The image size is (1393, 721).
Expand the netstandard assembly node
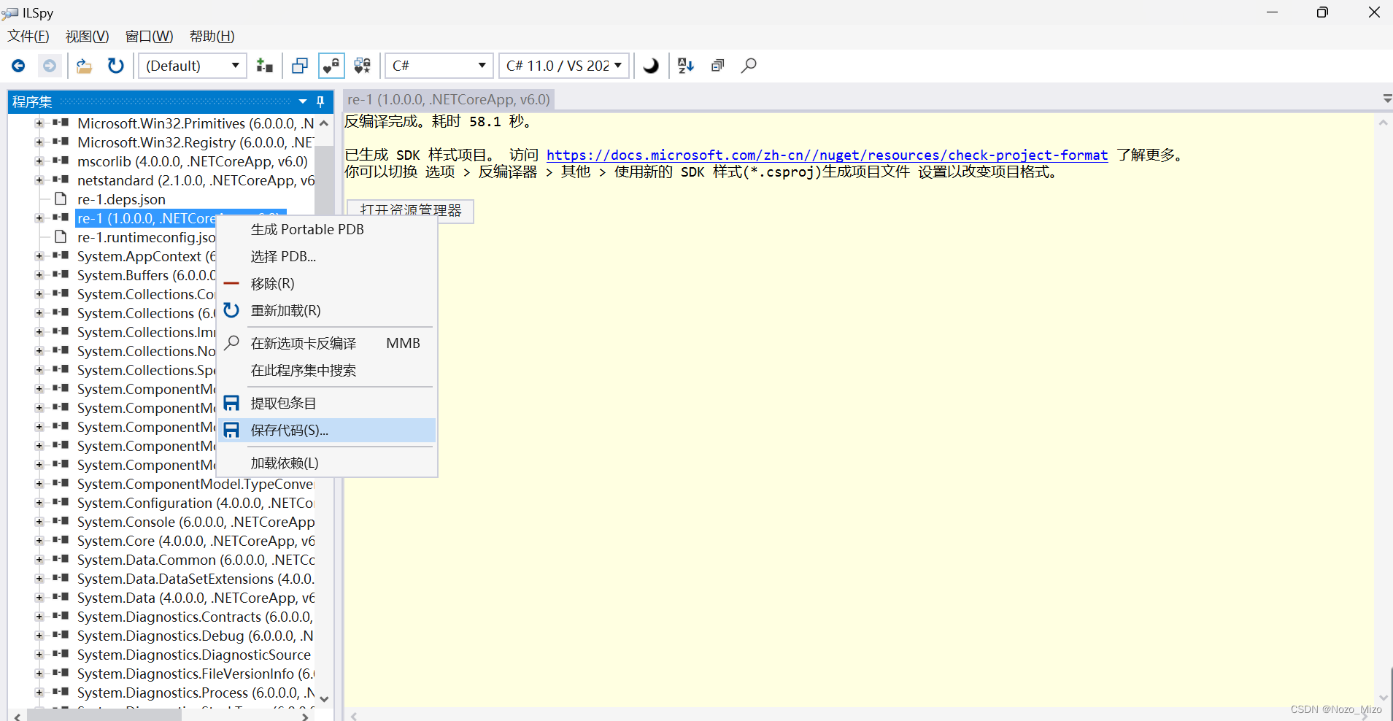(x=39, y=180)
